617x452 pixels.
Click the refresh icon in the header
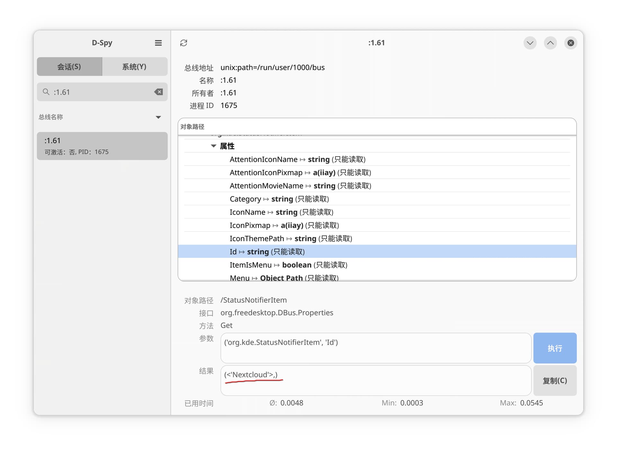(x=183, y=43)
